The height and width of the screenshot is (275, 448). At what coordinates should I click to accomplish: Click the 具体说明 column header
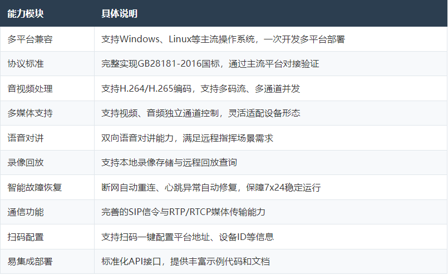point(120,14)
